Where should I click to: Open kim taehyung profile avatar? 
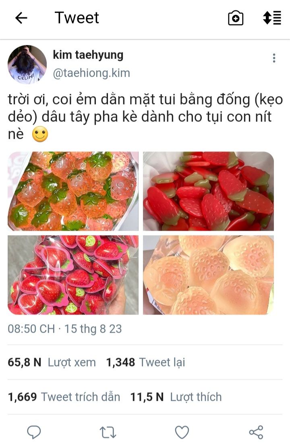pyautogui.click(x=27, y=65)
